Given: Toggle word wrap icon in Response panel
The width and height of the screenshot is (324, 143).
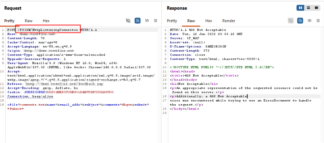Looking at the screenshot, I should pos(300,21).
